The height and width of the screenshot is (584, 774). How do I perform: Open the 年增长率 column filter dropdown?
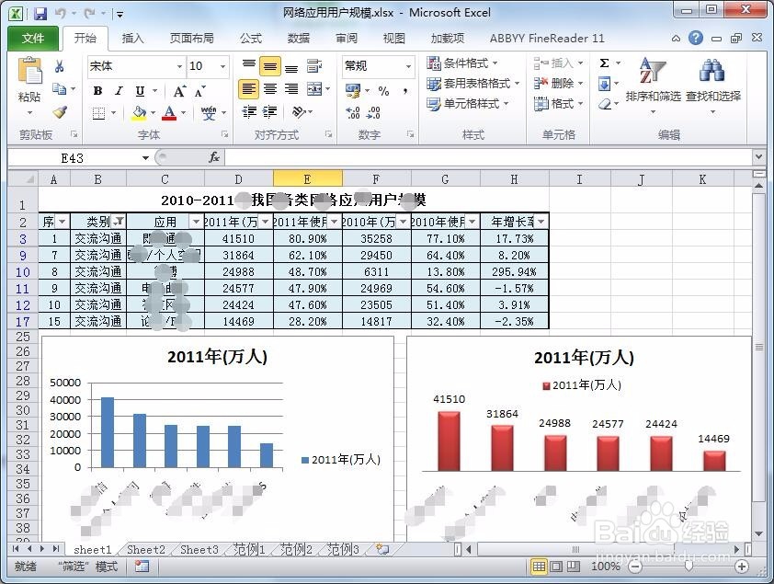click(541, 221)
